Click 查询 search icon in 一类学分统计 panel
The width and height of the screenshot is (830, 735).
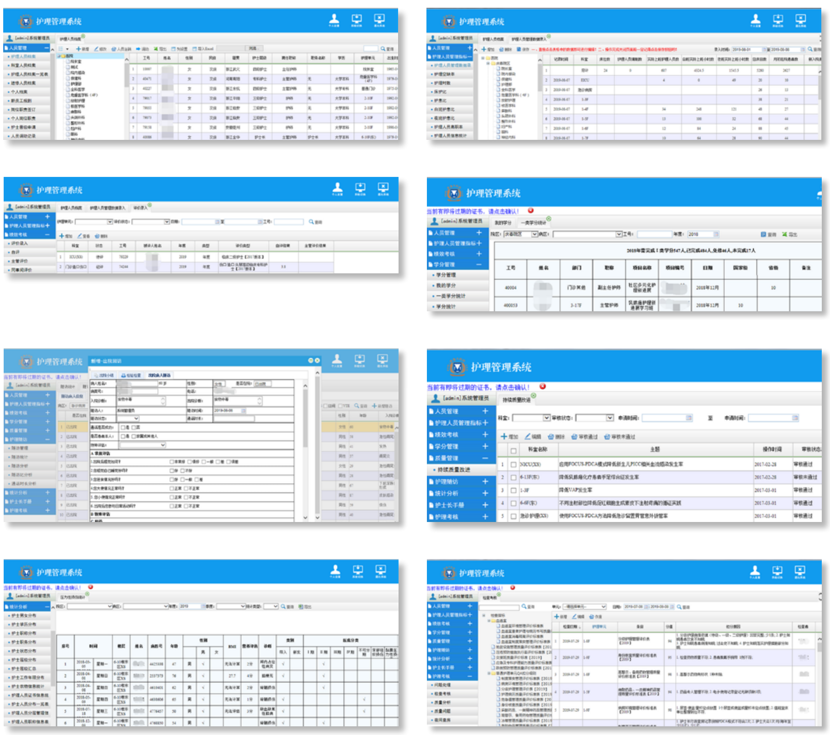[763, 234]
